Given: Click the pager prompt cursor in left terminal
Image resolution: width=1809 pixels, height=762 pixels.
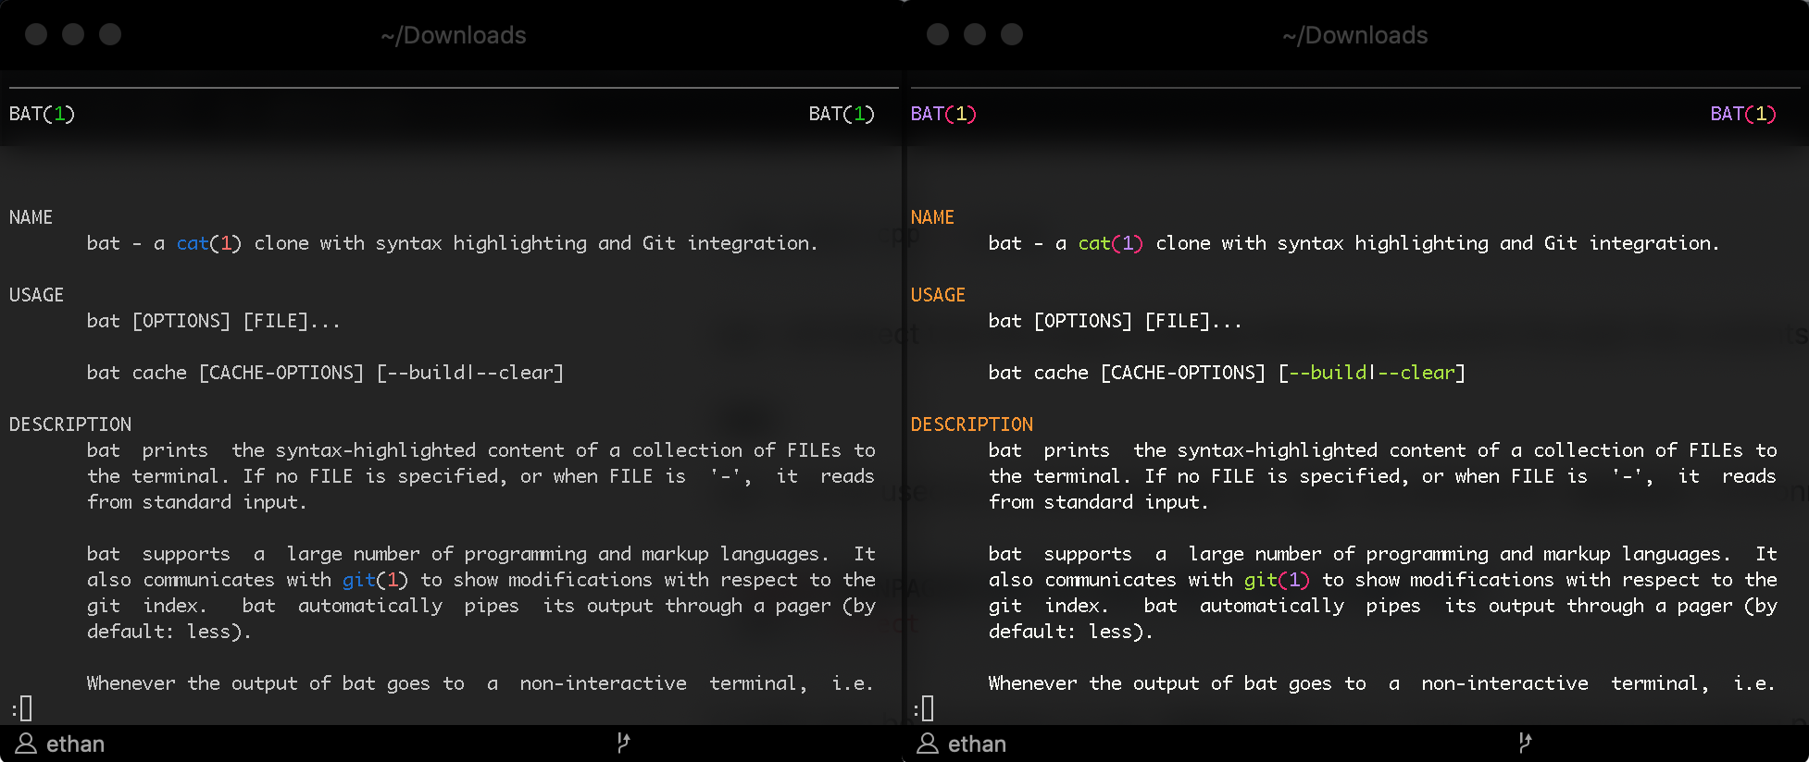Looking at the screenshot, I should coord(25,708).
